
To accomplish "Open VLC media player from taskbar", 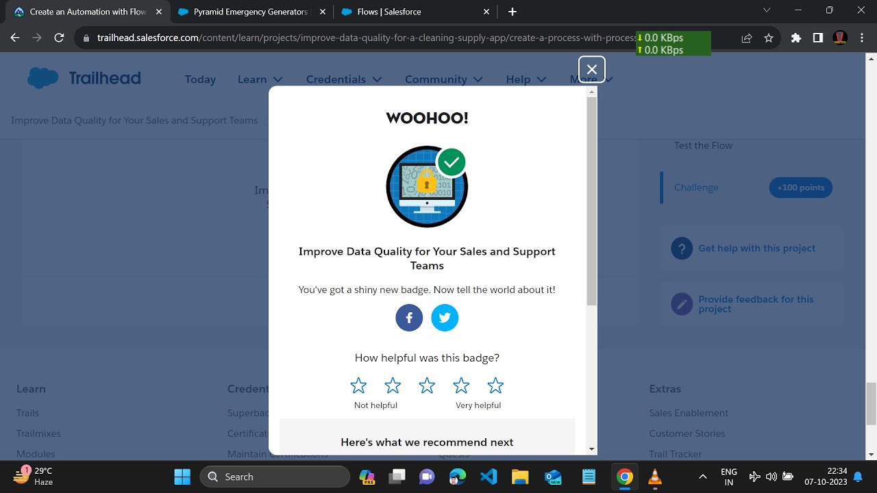I will [x=655, y=477].
